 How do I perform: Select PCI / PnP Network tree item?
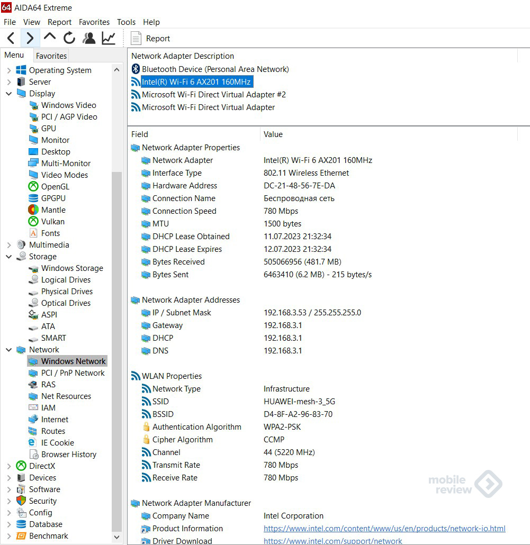click(x=73, y=373)
